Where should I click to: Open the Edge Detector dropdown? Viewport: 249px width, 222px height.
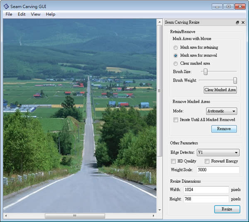(x=218, y=153)
